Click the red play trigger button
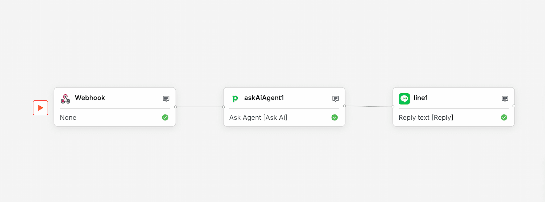 [x=40, y=108]
